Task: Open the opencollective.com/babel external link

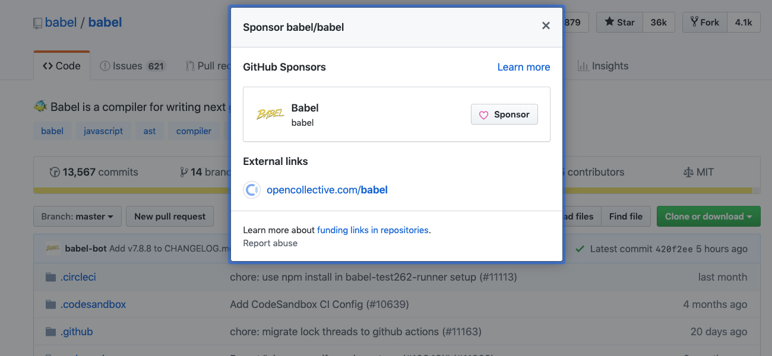Action: 327,189
